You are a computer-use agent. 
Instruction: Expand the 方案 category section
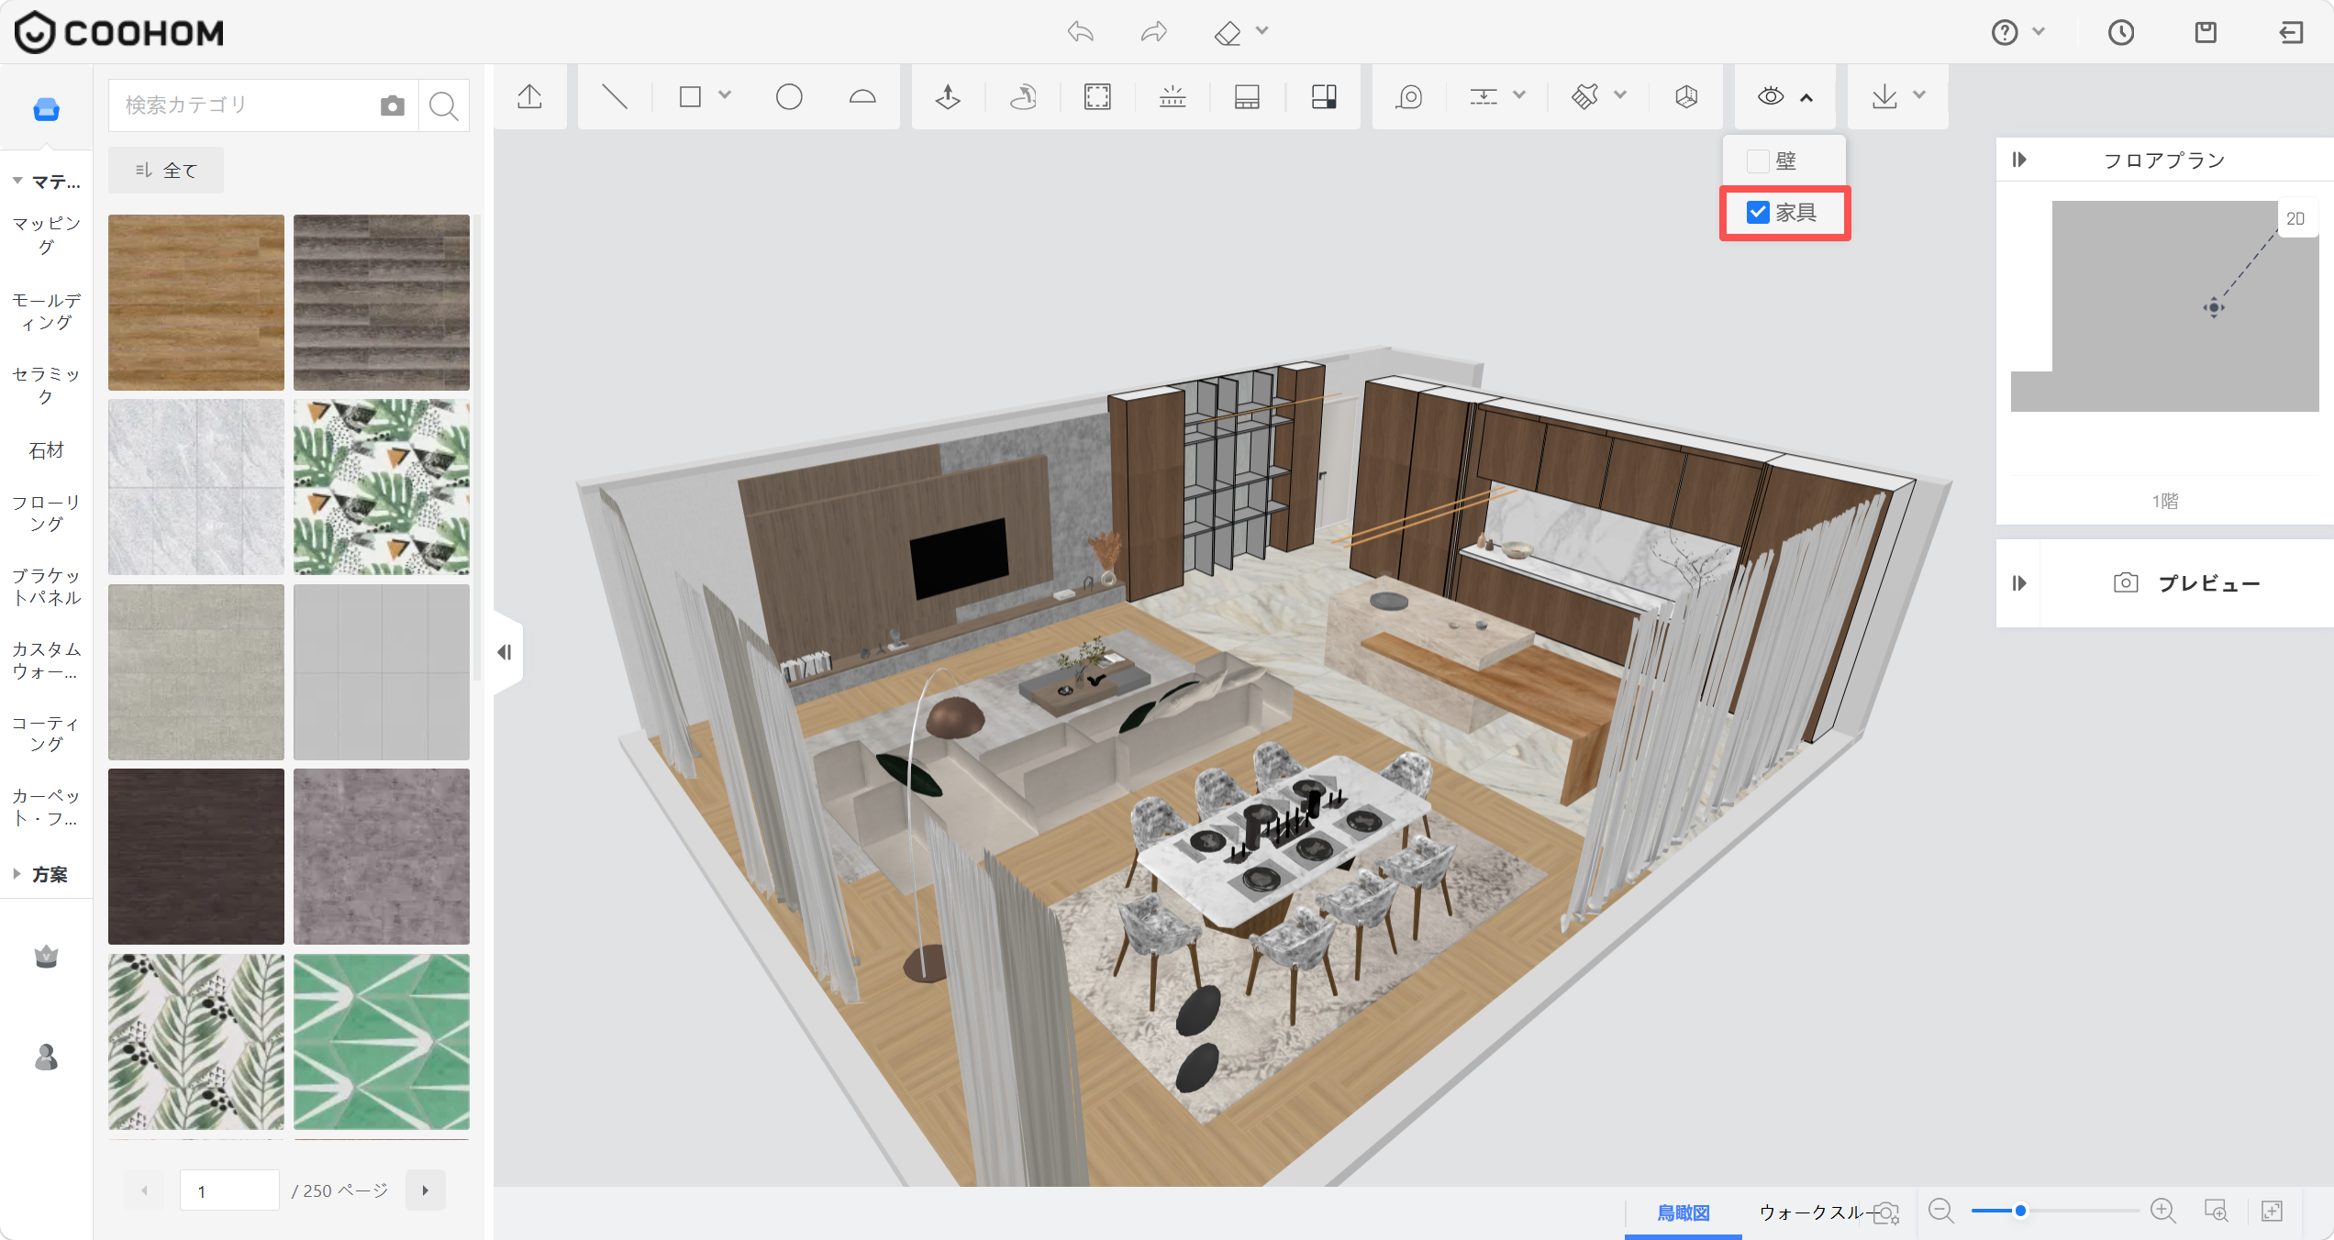pos(17,874)
